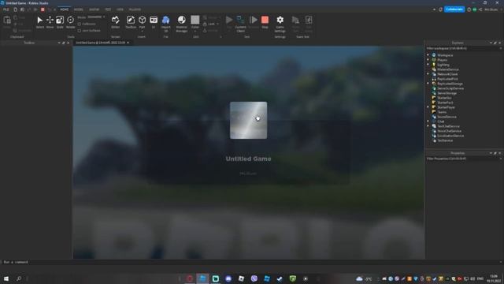
Task: Select the Workspace icon in Explorer
Action: pyautogui.click(x=434, y=55)
